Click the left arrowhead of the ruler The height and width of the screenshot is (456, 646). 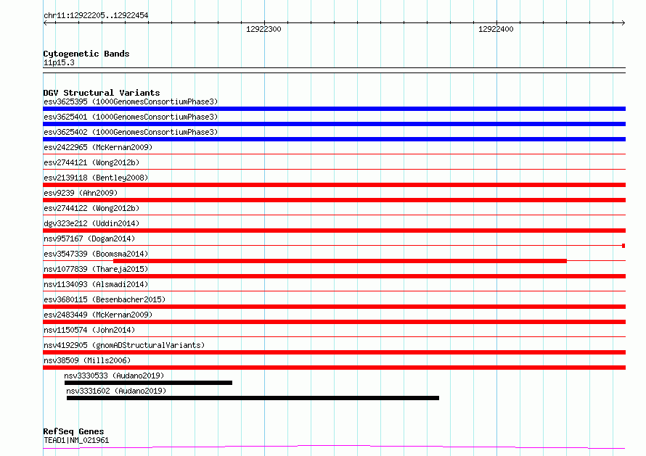click(45, 23)
